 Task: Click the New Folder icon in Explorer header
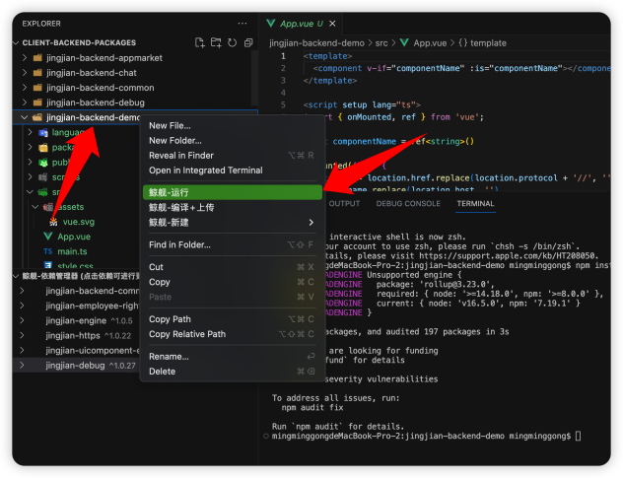216,42
